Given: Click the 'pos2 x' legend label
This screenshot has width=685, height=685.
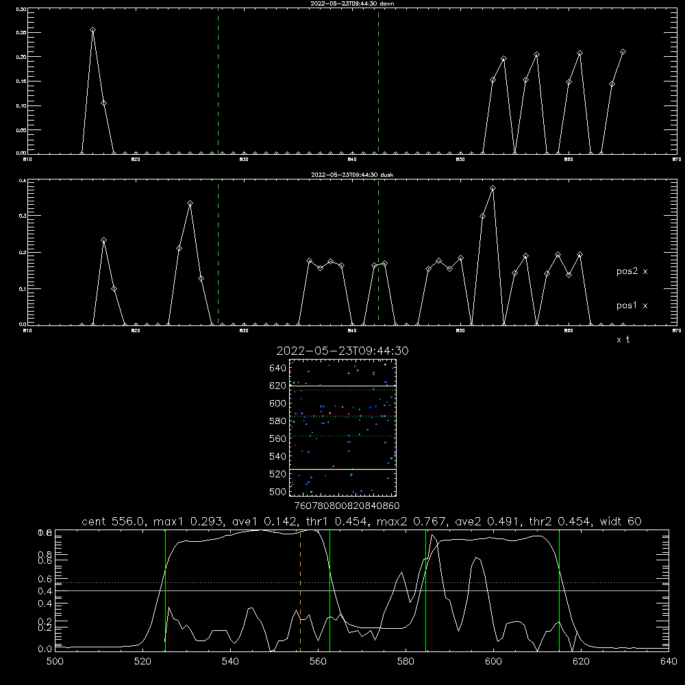Looking at the screenshot, I should pos(632,271).
